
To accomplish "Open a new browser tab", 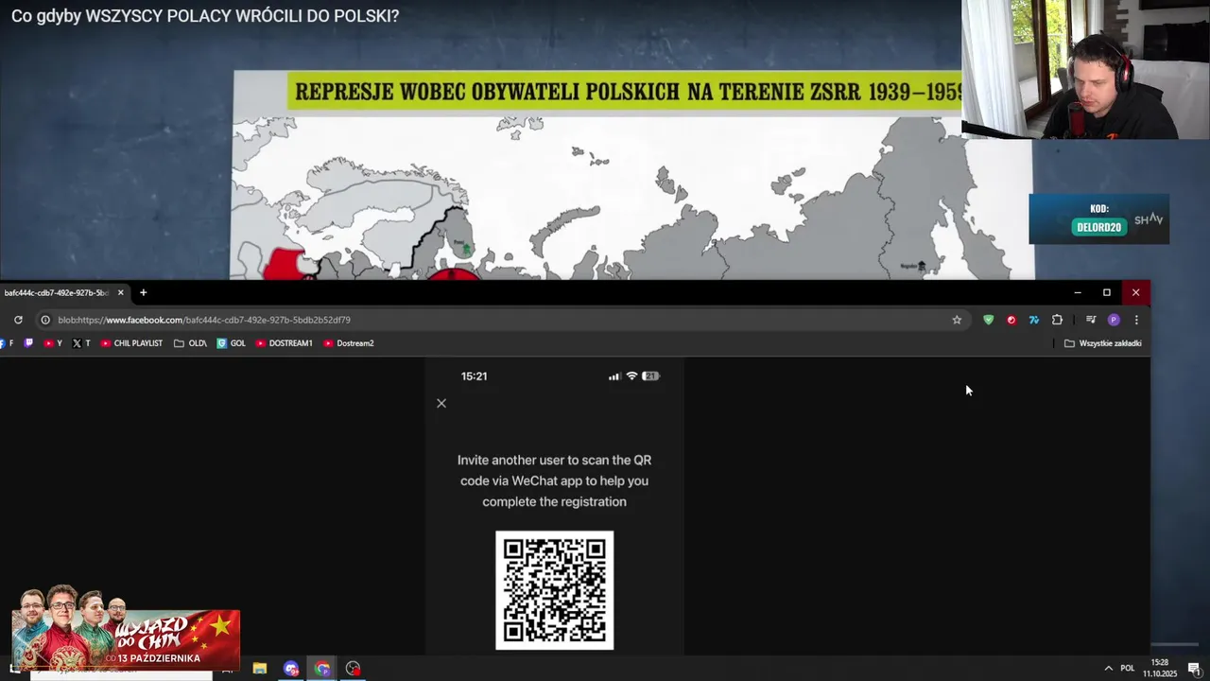I will (x=144, y=292).
